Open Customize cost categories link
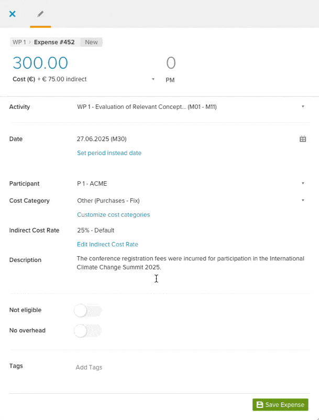 [113, 215]
